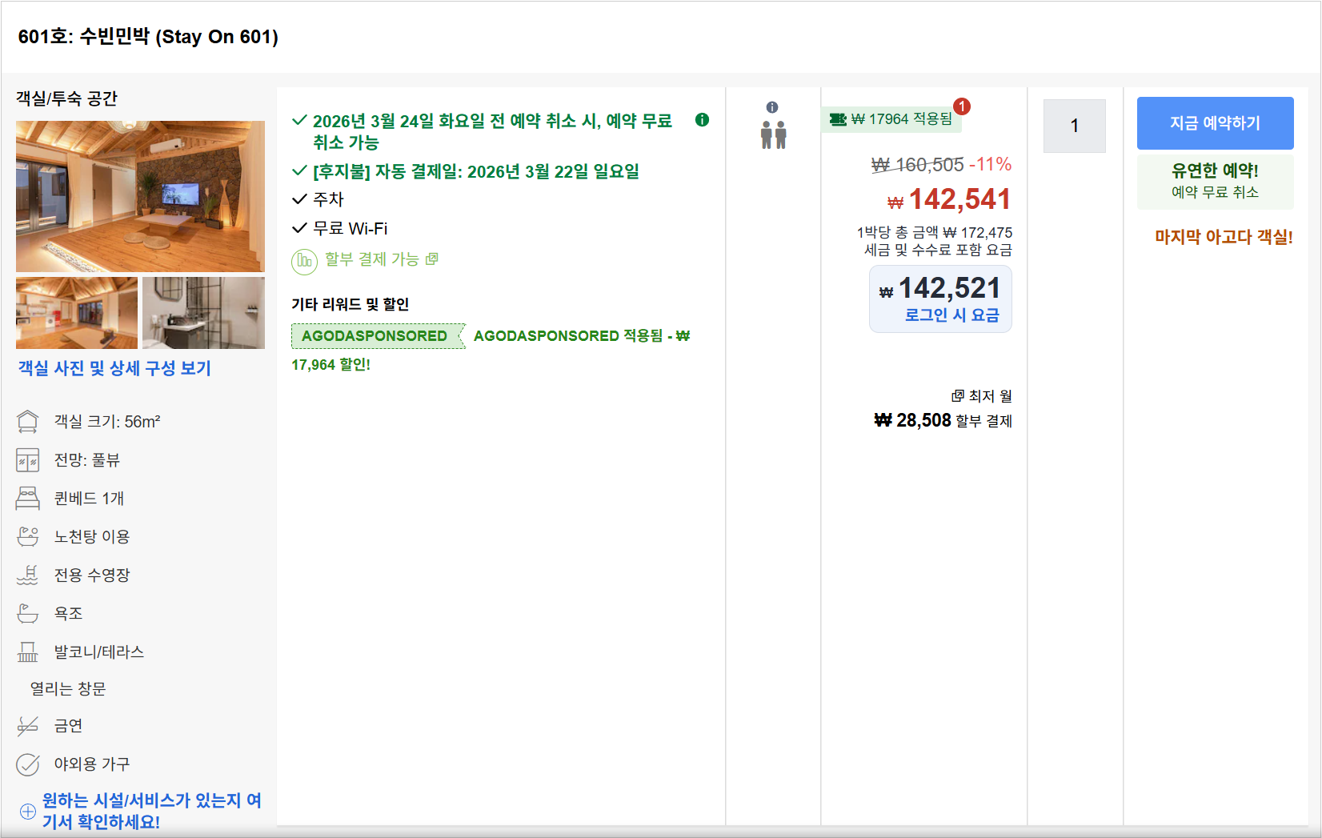The width and height of the screenshot is (1322, 838).
Task: Click the ₩ 28,508 할부 결제 text
Action: [x=943, y=421]
